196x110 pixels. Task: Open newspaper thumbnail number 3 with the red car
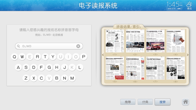click(155, 41)
